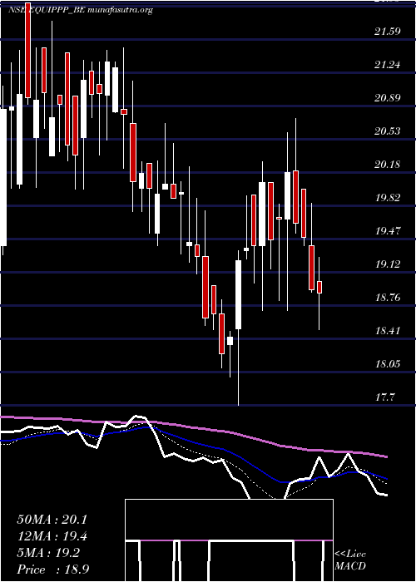Click the 12MA : 19.4 readout
The image size is (416, 582).
52,536
